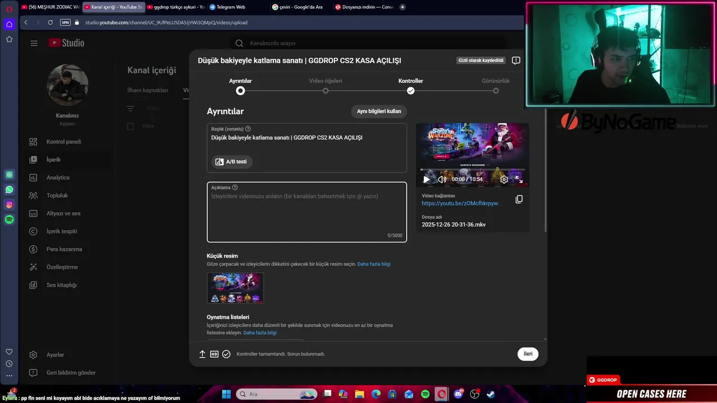Image resolution: width=717 pixels, height=403 pixels.
Task: Click the HD processing status icon
Action: pyautogui.click(x=214, y=354)
